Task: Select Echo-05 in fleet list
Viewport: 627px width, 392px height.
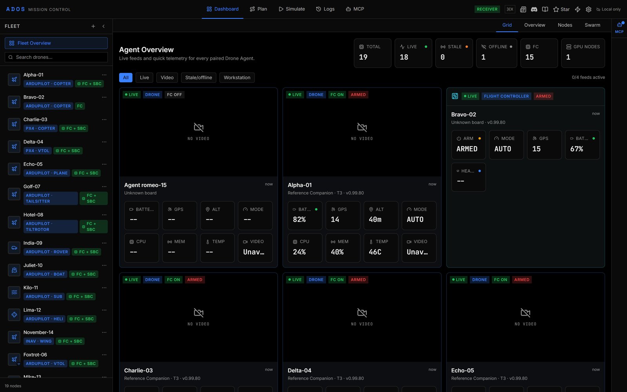Action: click(56, 169)
